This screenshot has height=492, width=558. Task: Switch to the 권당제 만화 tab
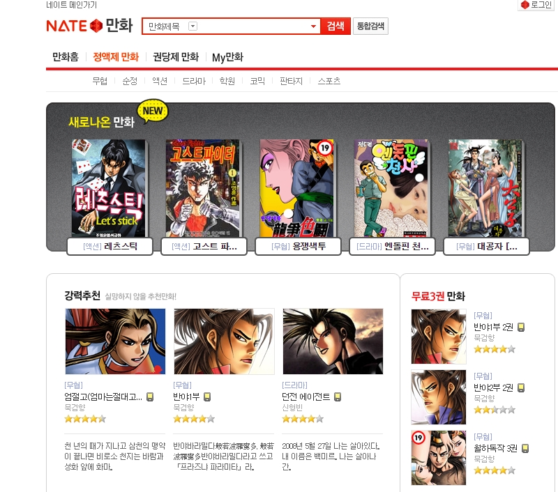(176, 57)
